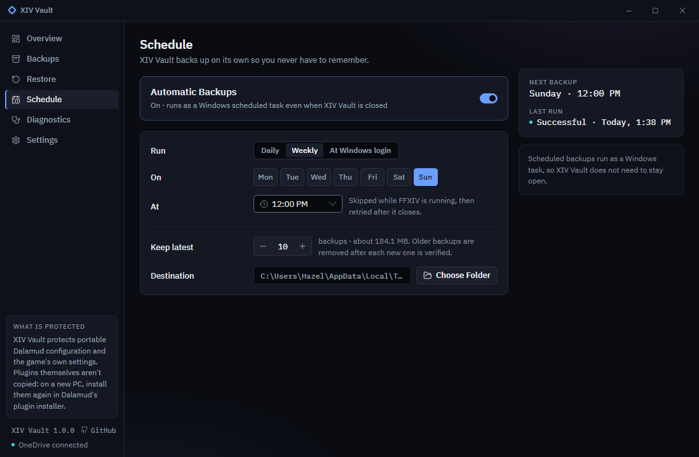Viewport: 699px width, 457px height.
Task: Click the Next Backup Sunday 12:00 PM text
Action: point(574,93)
